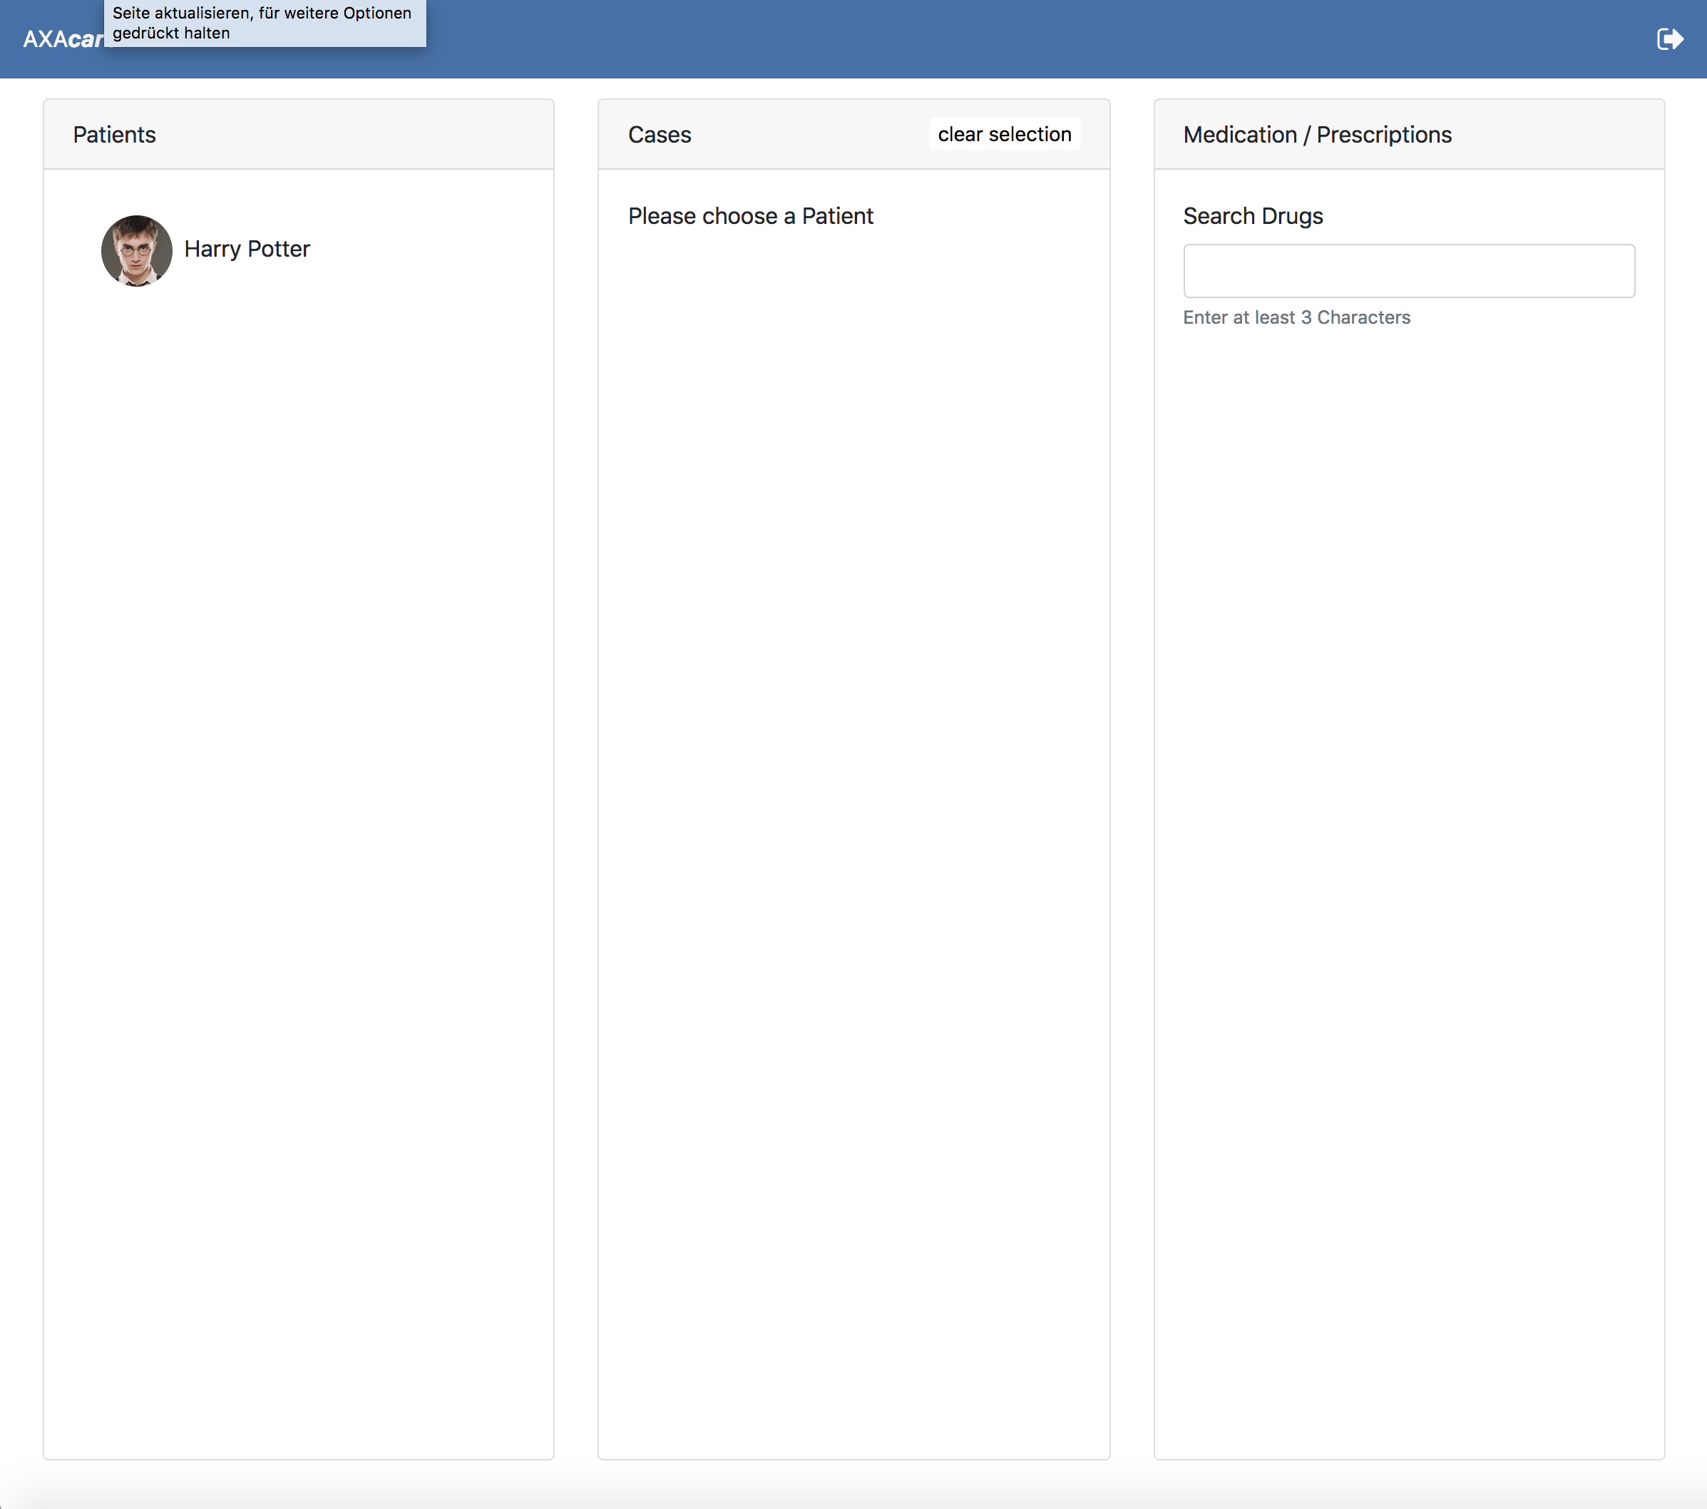Click the logout icon in header
This screenshot has height=1509, width=1707.
point(1669,39)
